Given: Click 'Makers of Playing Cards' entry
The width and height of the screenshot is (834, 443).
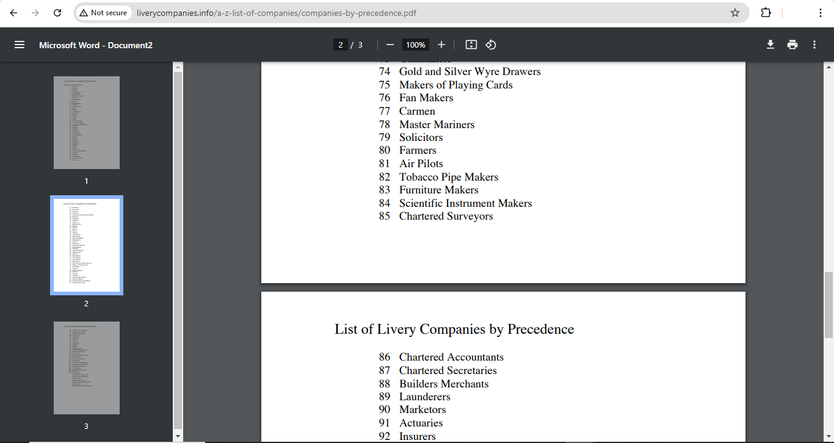Looking at the screenshot, I should click(456, 85).
